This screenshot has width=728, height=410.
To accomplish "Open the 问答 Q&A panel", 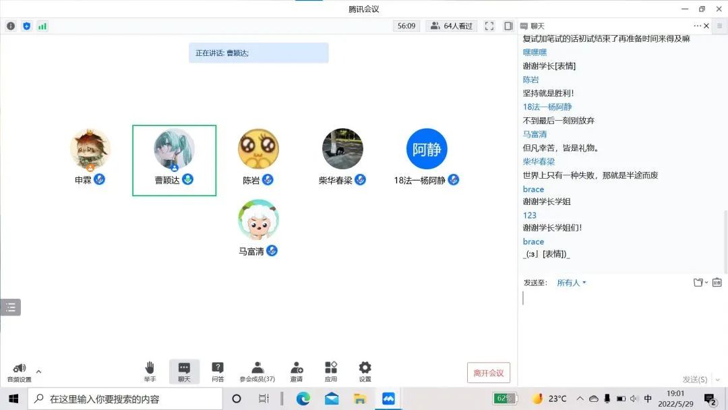I will (218, 371).
